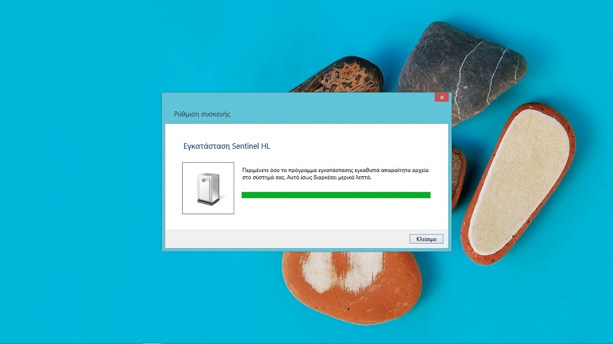Click the text starting 'Περιμένετε όσο το πρόγραμμα'
This screenshot has width=613, height=344.
tap(335, 174)
